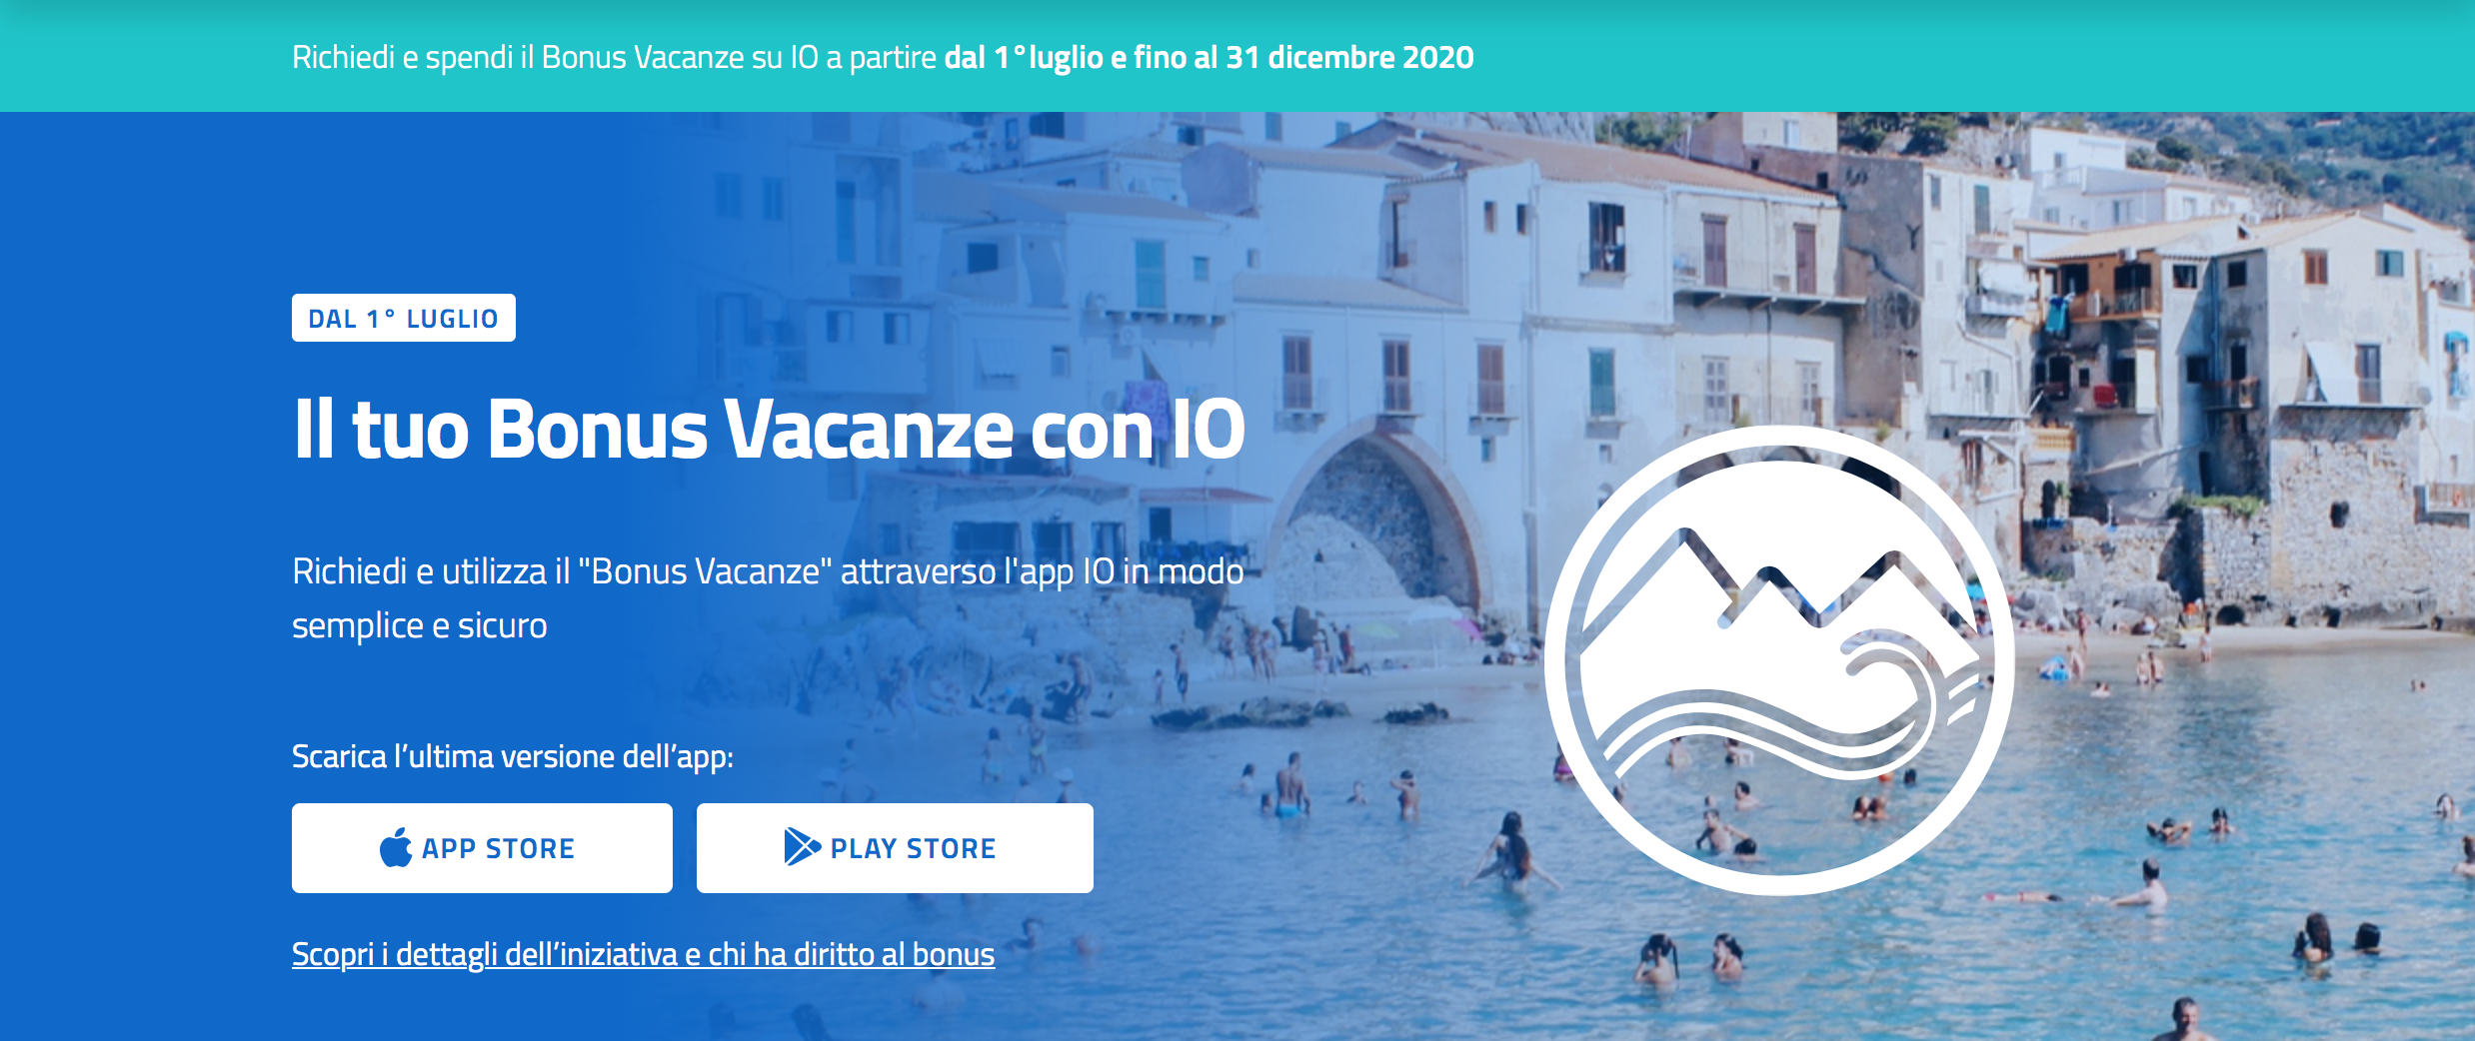The image size is (2475, 1041).
Task: Click the Apple logo icon
Action: click(x=396, y=847)
